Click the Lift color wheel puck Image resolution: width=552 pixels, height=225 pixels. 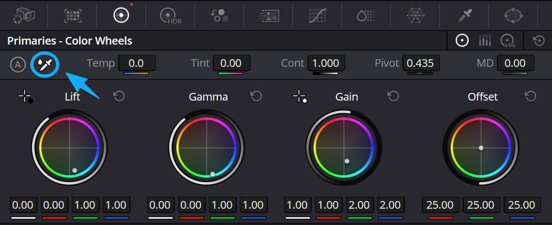pyautogui.click(x=75, y=171)
